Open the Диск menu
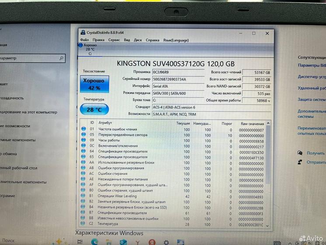Image resolution: width=326 pixels, height=245 pixels. 138,40
